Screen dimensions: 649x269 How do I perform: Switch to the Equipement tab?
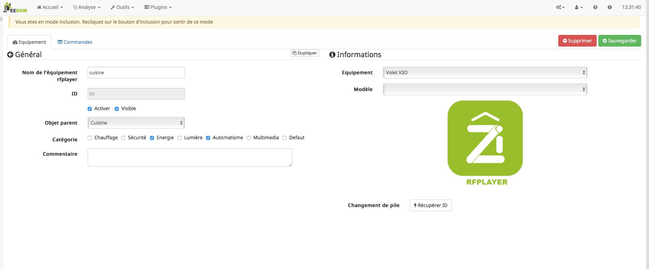pos(29,42)
